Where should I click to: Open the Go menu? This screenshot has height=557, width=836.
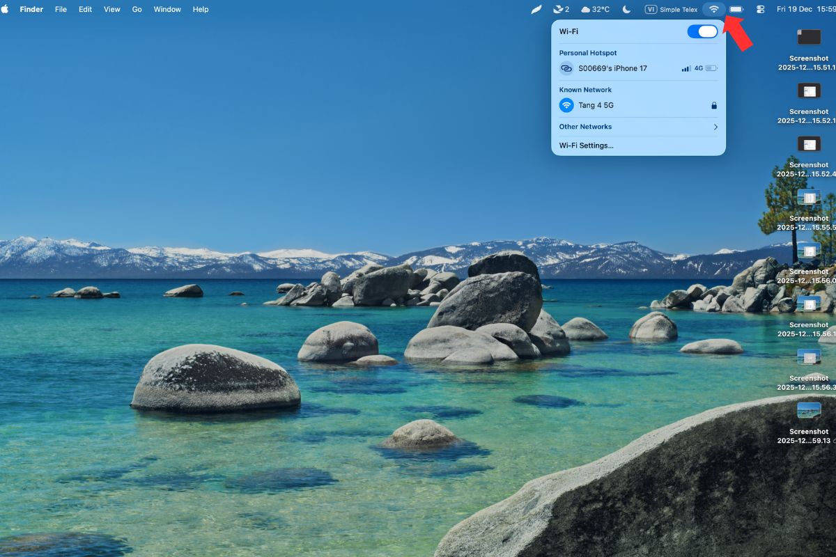pyautogui.click(x=137, y=9)
